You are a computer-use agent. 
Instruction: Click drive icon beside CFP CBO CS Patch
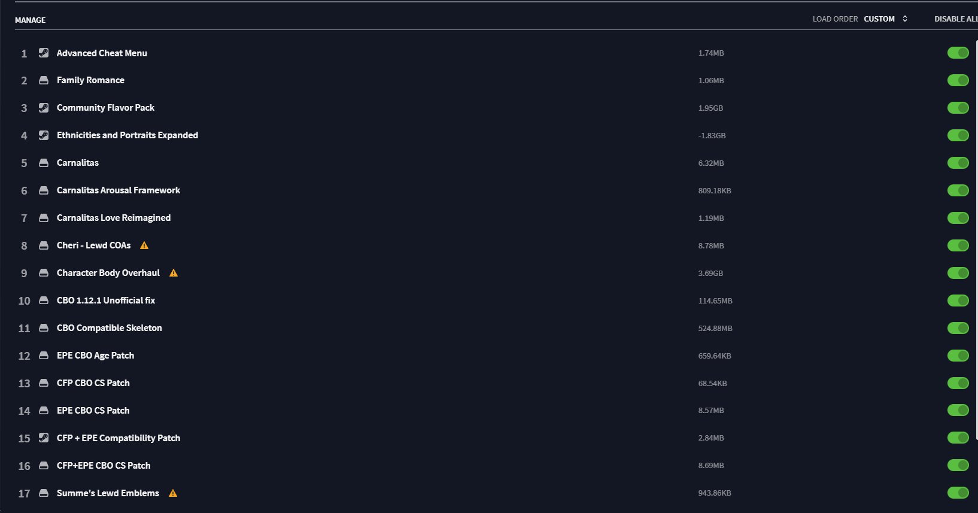(44, 383)
